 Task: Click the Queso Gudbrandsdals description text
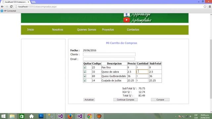[114, 76]
